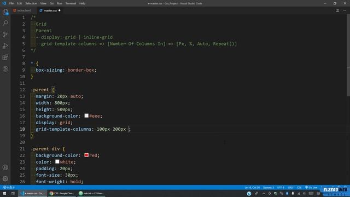
Task: Click UTF-8 encoding in status bar
Action: coord(281,187)
